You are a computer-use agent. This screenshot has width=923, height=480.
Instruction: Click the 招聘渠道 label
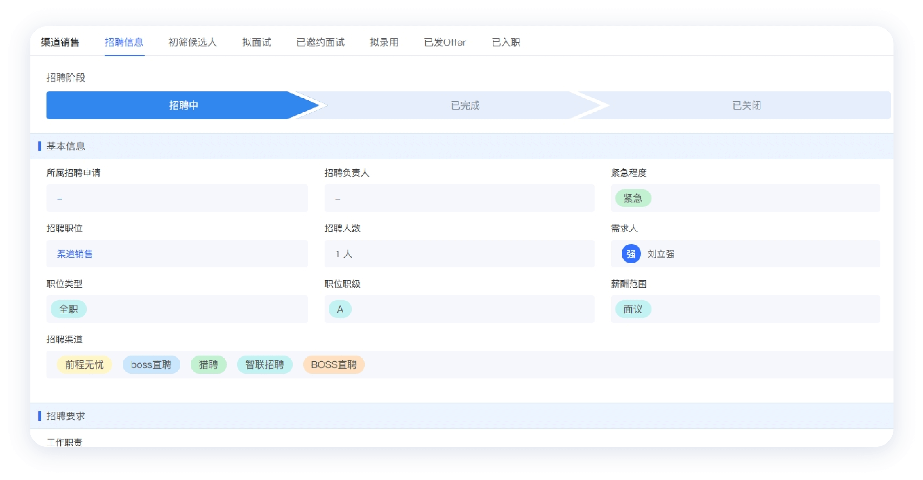(64, 339)
